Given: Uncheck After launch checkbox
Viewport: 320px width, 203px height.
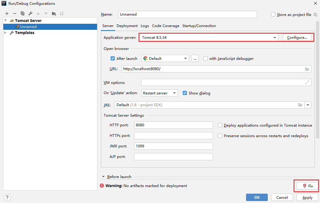Looking at the screenshot, I should pyautogui.click(x=113, y=58).
